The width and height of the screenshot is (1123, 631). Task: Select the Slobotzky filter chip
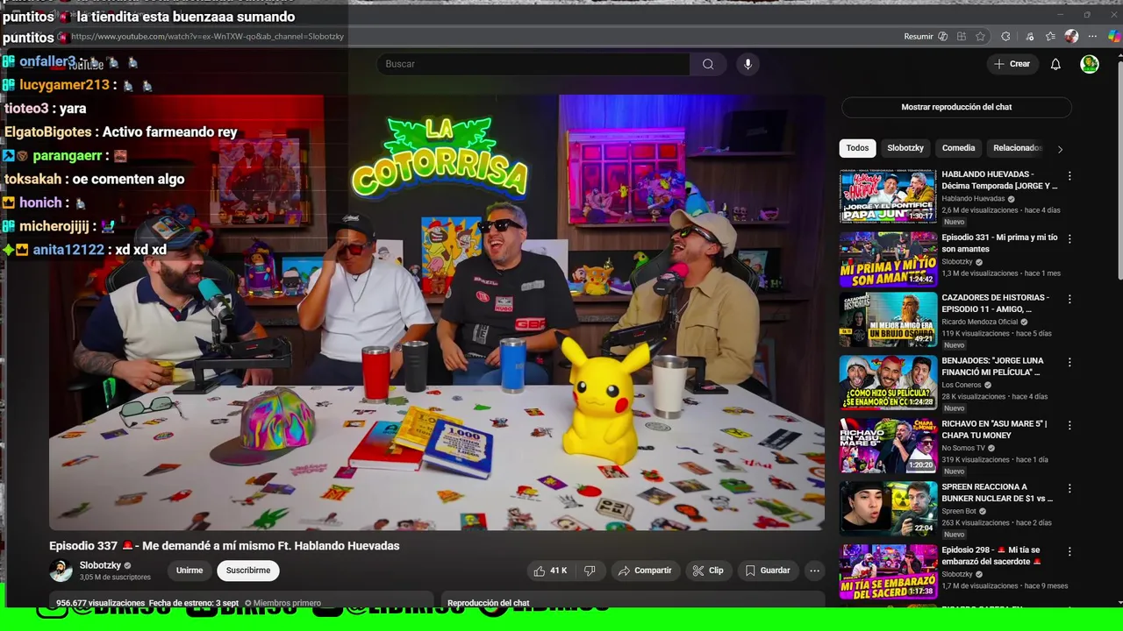tap(905, 148)
